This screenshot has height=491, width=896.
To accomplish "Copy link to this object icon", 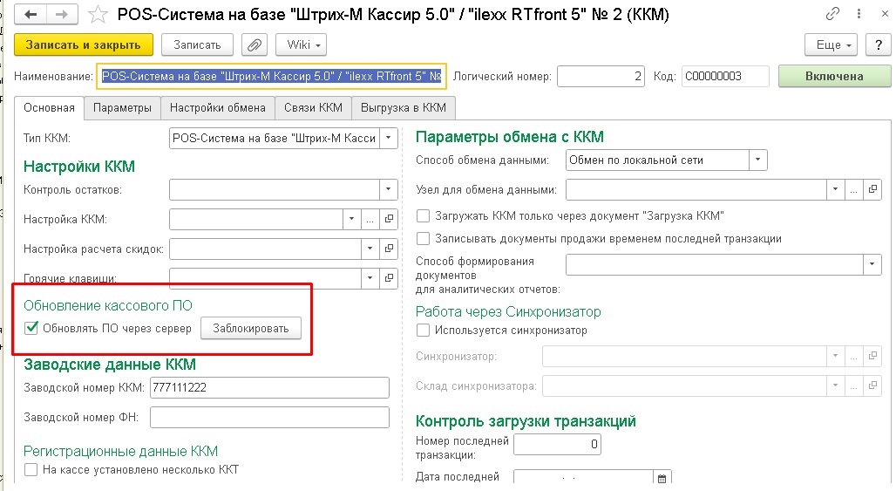I will (832, 14).
